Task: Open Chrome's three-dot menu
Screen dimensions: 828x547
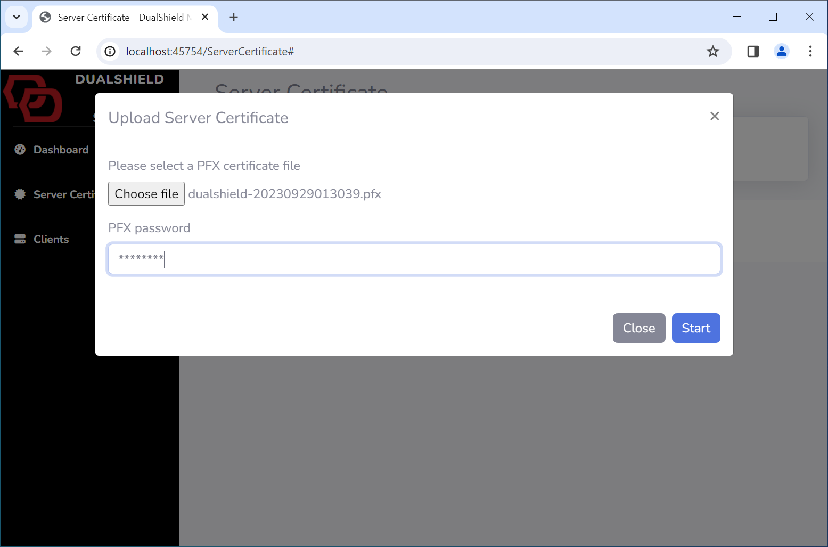Action: click(810, 51)
